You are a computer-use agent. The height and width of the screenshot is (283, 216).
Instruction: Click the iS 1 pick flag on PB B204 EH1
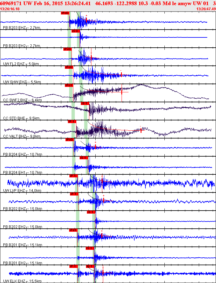pyautogui.click(x=84, y=158)
